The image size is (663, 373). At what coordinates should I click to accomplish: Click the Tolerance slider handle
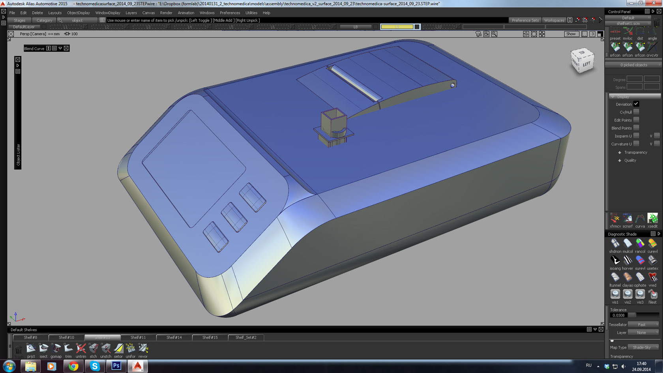click(632, 315)
